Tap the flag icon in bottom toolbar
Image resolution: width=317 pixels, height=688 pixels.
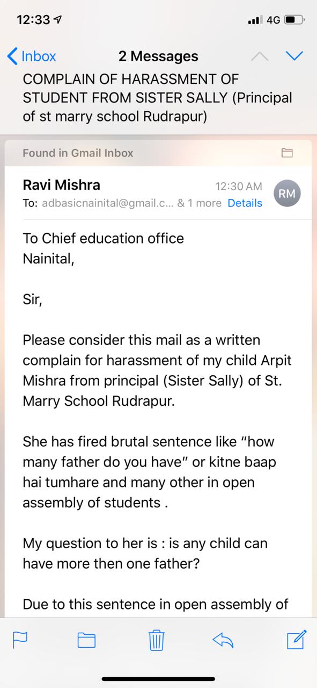20,640
